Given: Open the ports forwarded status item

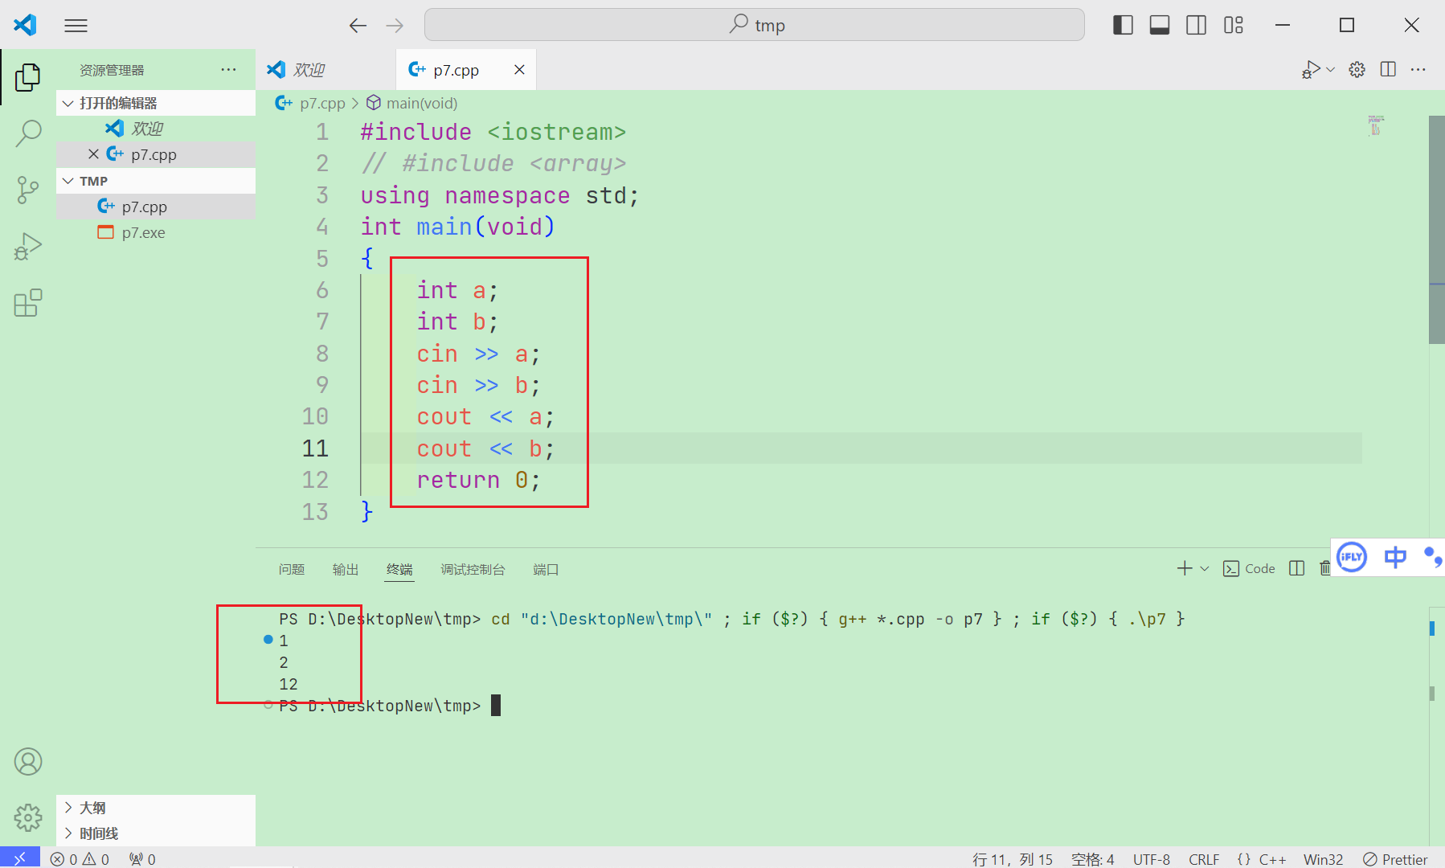Looking at the screenshot, I should [x=143, y=859].
